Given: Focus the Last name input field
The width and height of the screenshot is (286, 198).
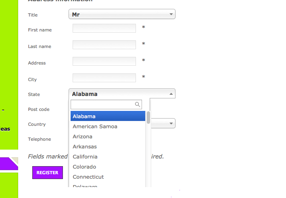Looking at the screenshot, I should pos(104,45).
